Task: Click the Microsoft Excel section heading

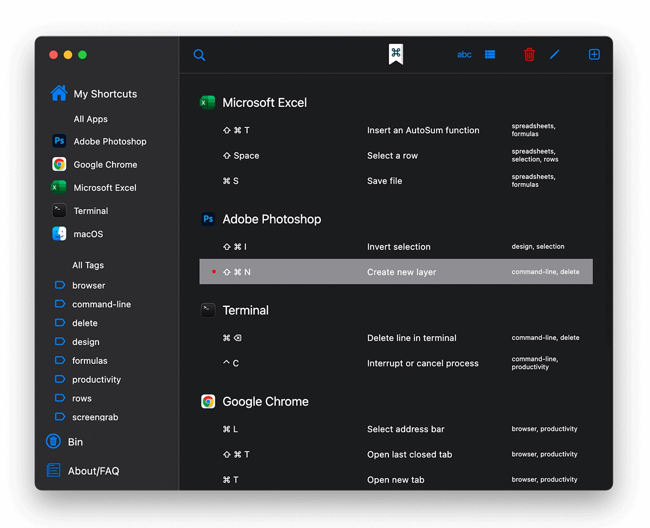Action: (264, 102)
